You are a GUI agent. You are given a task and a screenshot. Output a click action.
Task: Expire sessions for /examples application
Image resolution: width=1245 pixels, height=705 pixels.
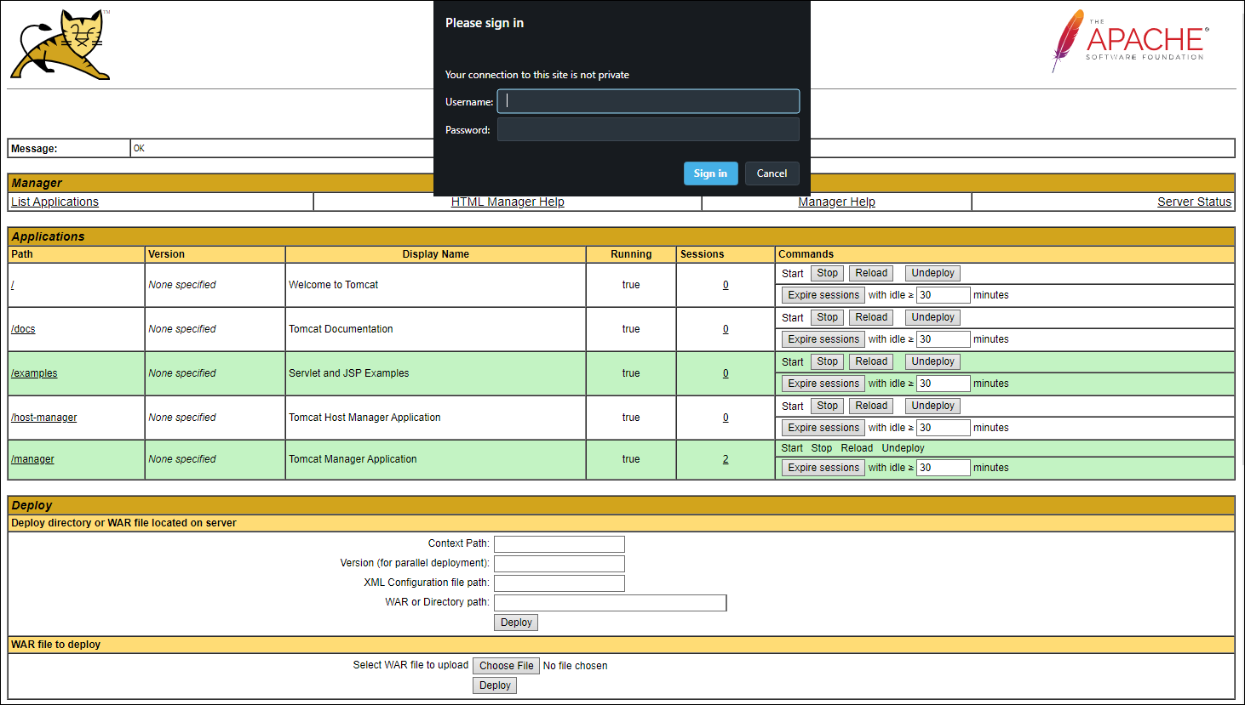coord(823,384)
